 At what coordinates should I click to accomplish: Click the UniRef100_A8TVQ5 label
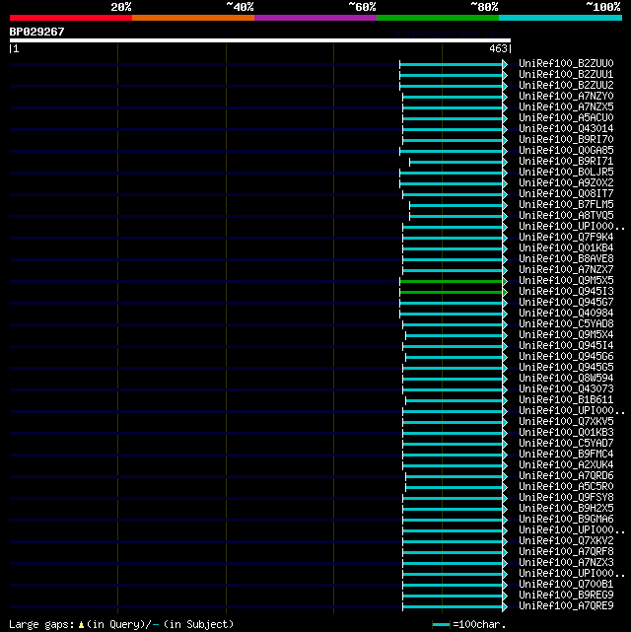point(566,216)
